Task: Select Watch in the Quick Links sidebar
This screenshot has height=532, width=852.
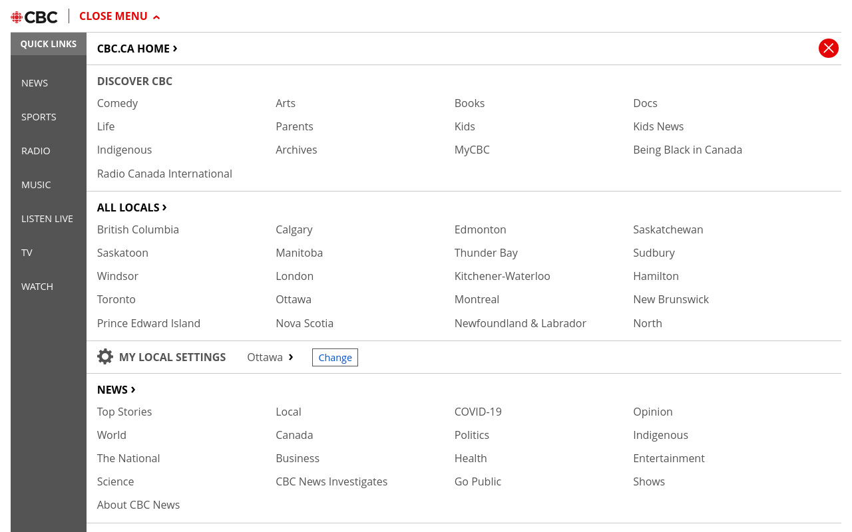Action: [x=37, y=287]
